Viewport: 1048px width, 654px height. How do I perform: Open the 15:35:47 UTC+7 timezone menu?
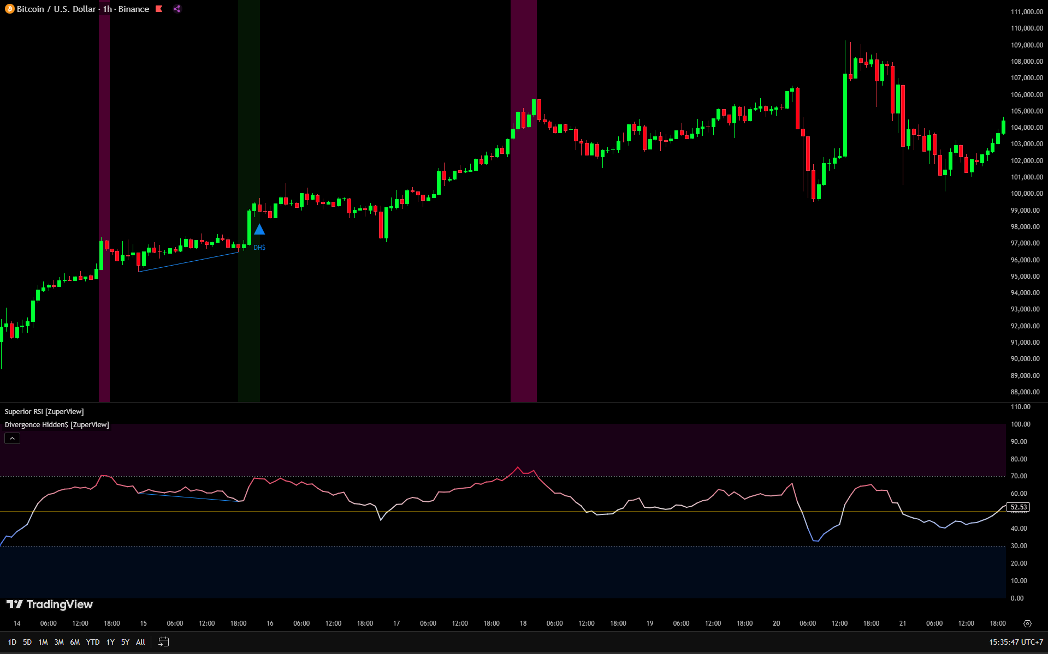[1015, 642]
